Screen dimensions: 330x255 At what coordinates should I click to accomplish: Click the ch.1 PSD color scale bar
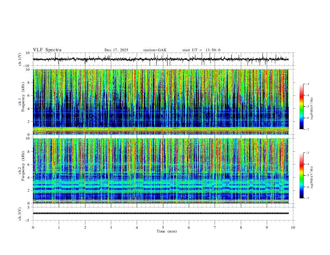pyautogui.click(x=301, y=107)
